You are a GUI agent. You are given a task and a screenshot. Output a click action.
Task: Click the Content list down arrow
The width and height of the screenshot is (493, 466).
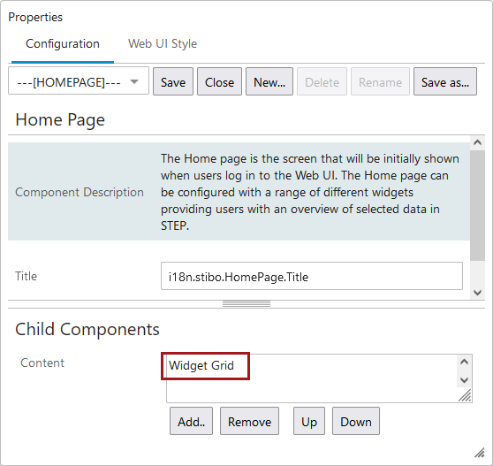pyautogui.click(x=465, y=380)
